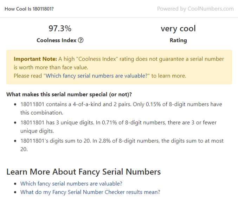The width and height of the screenshot is (238, 208).
Task: Click the "What makes this serial number special" heading
Action: pos(69,95)
